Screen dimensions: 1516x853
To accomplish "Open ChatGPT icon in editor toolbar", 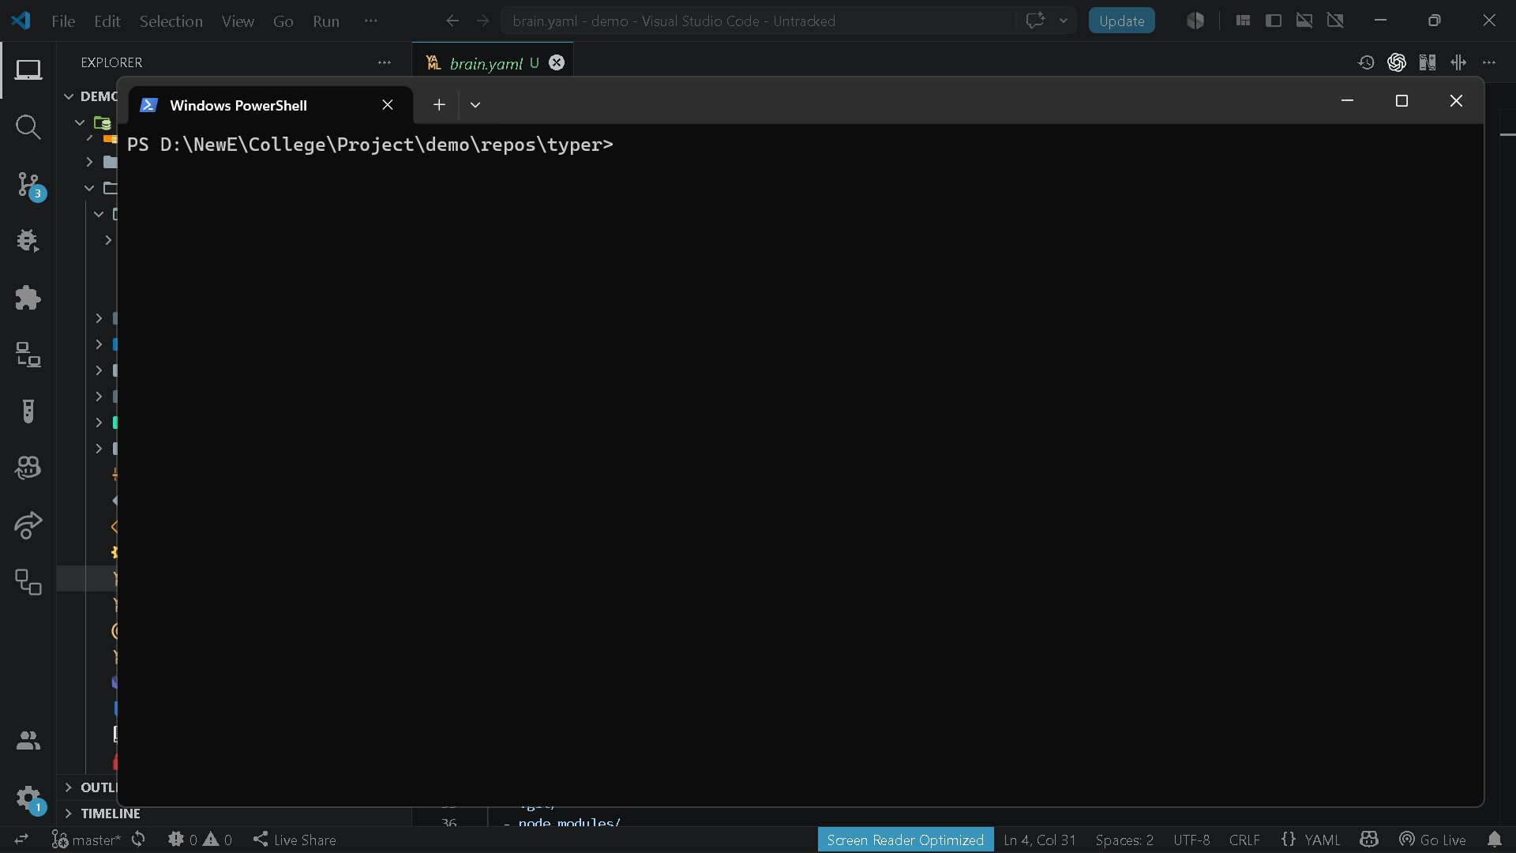I will [1396, 62].
